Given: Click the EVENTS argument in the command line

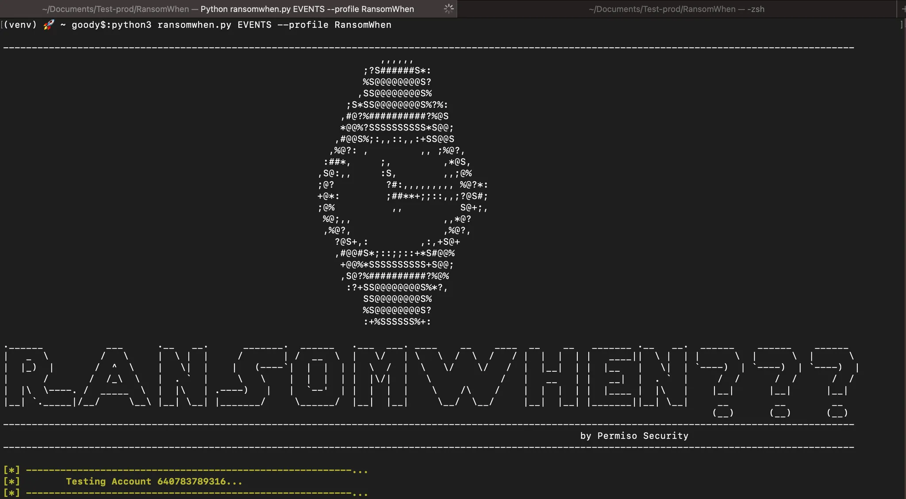Looking at the screenshot, I should click(254, 25).
